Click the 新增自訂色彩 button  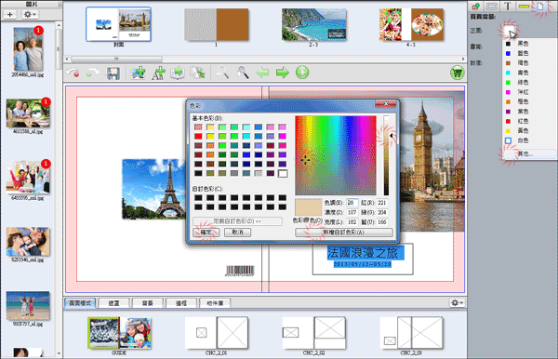(344, 233)
